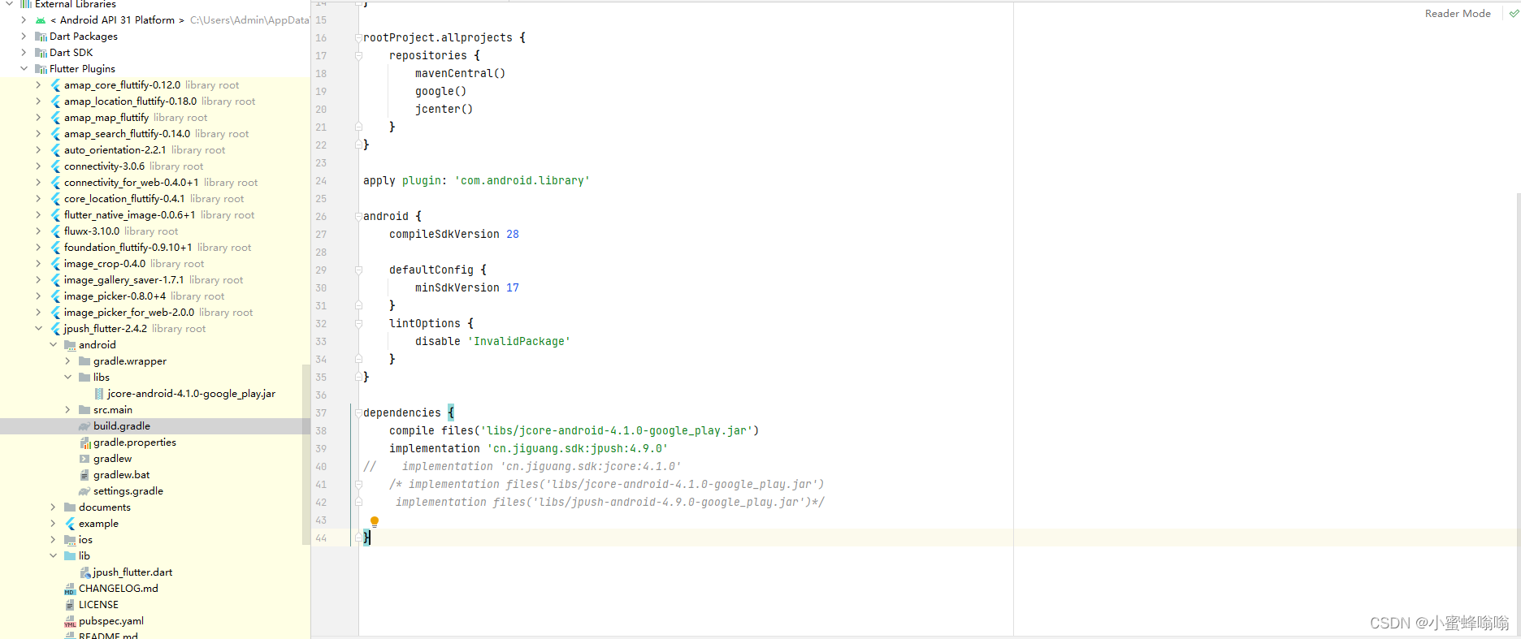Viewport: 1521px width, 639px height.
Task: Fold the android block at line 26
Action: pos(358,217)
